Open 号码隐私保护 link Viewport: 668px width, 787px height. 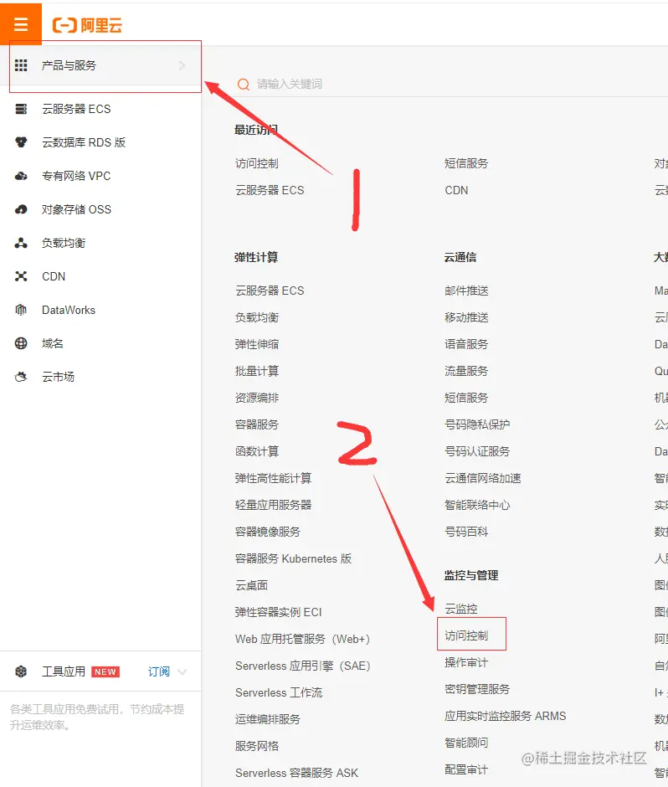[x=477, y=424]
